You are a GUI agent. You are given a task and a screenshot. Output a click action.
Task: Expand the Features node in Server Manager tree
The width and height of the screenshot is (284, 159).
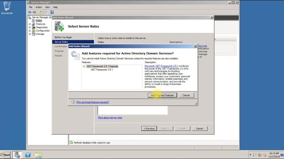point(30,24)
